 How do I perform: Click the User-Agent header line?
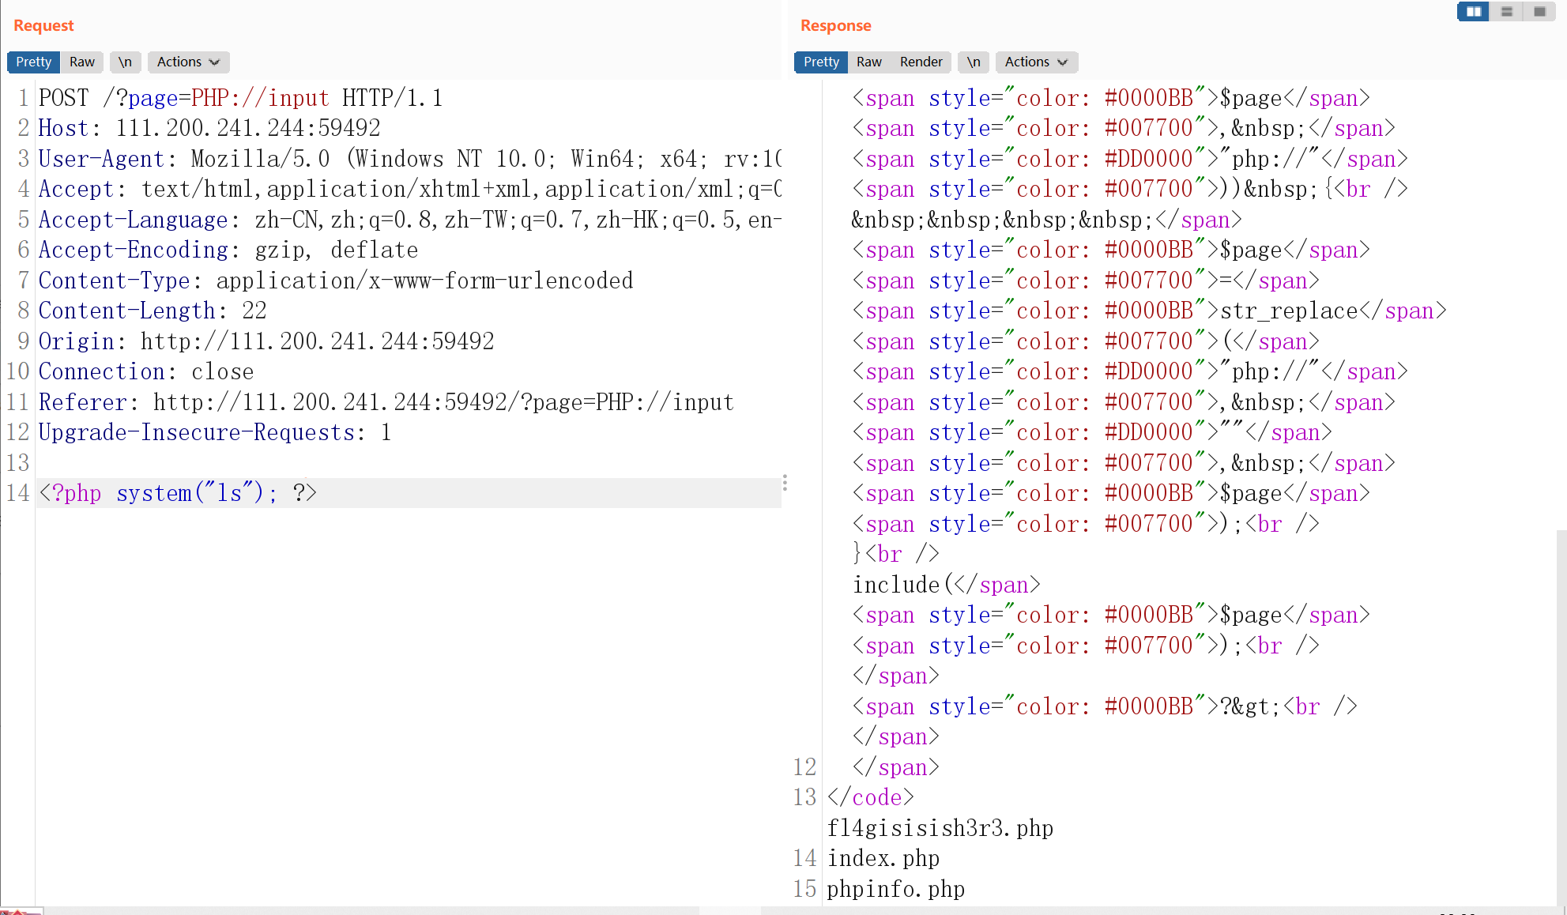409,159
